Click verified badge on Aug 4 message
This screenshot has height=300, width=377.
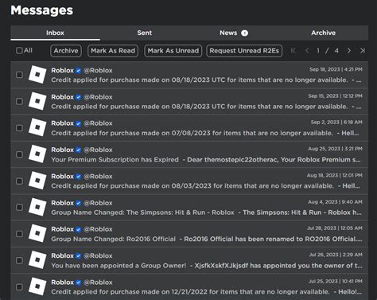tap(79, 203)
